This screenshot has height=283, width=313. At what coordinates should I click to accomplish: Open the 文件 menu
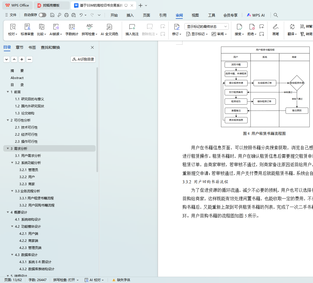11,15
